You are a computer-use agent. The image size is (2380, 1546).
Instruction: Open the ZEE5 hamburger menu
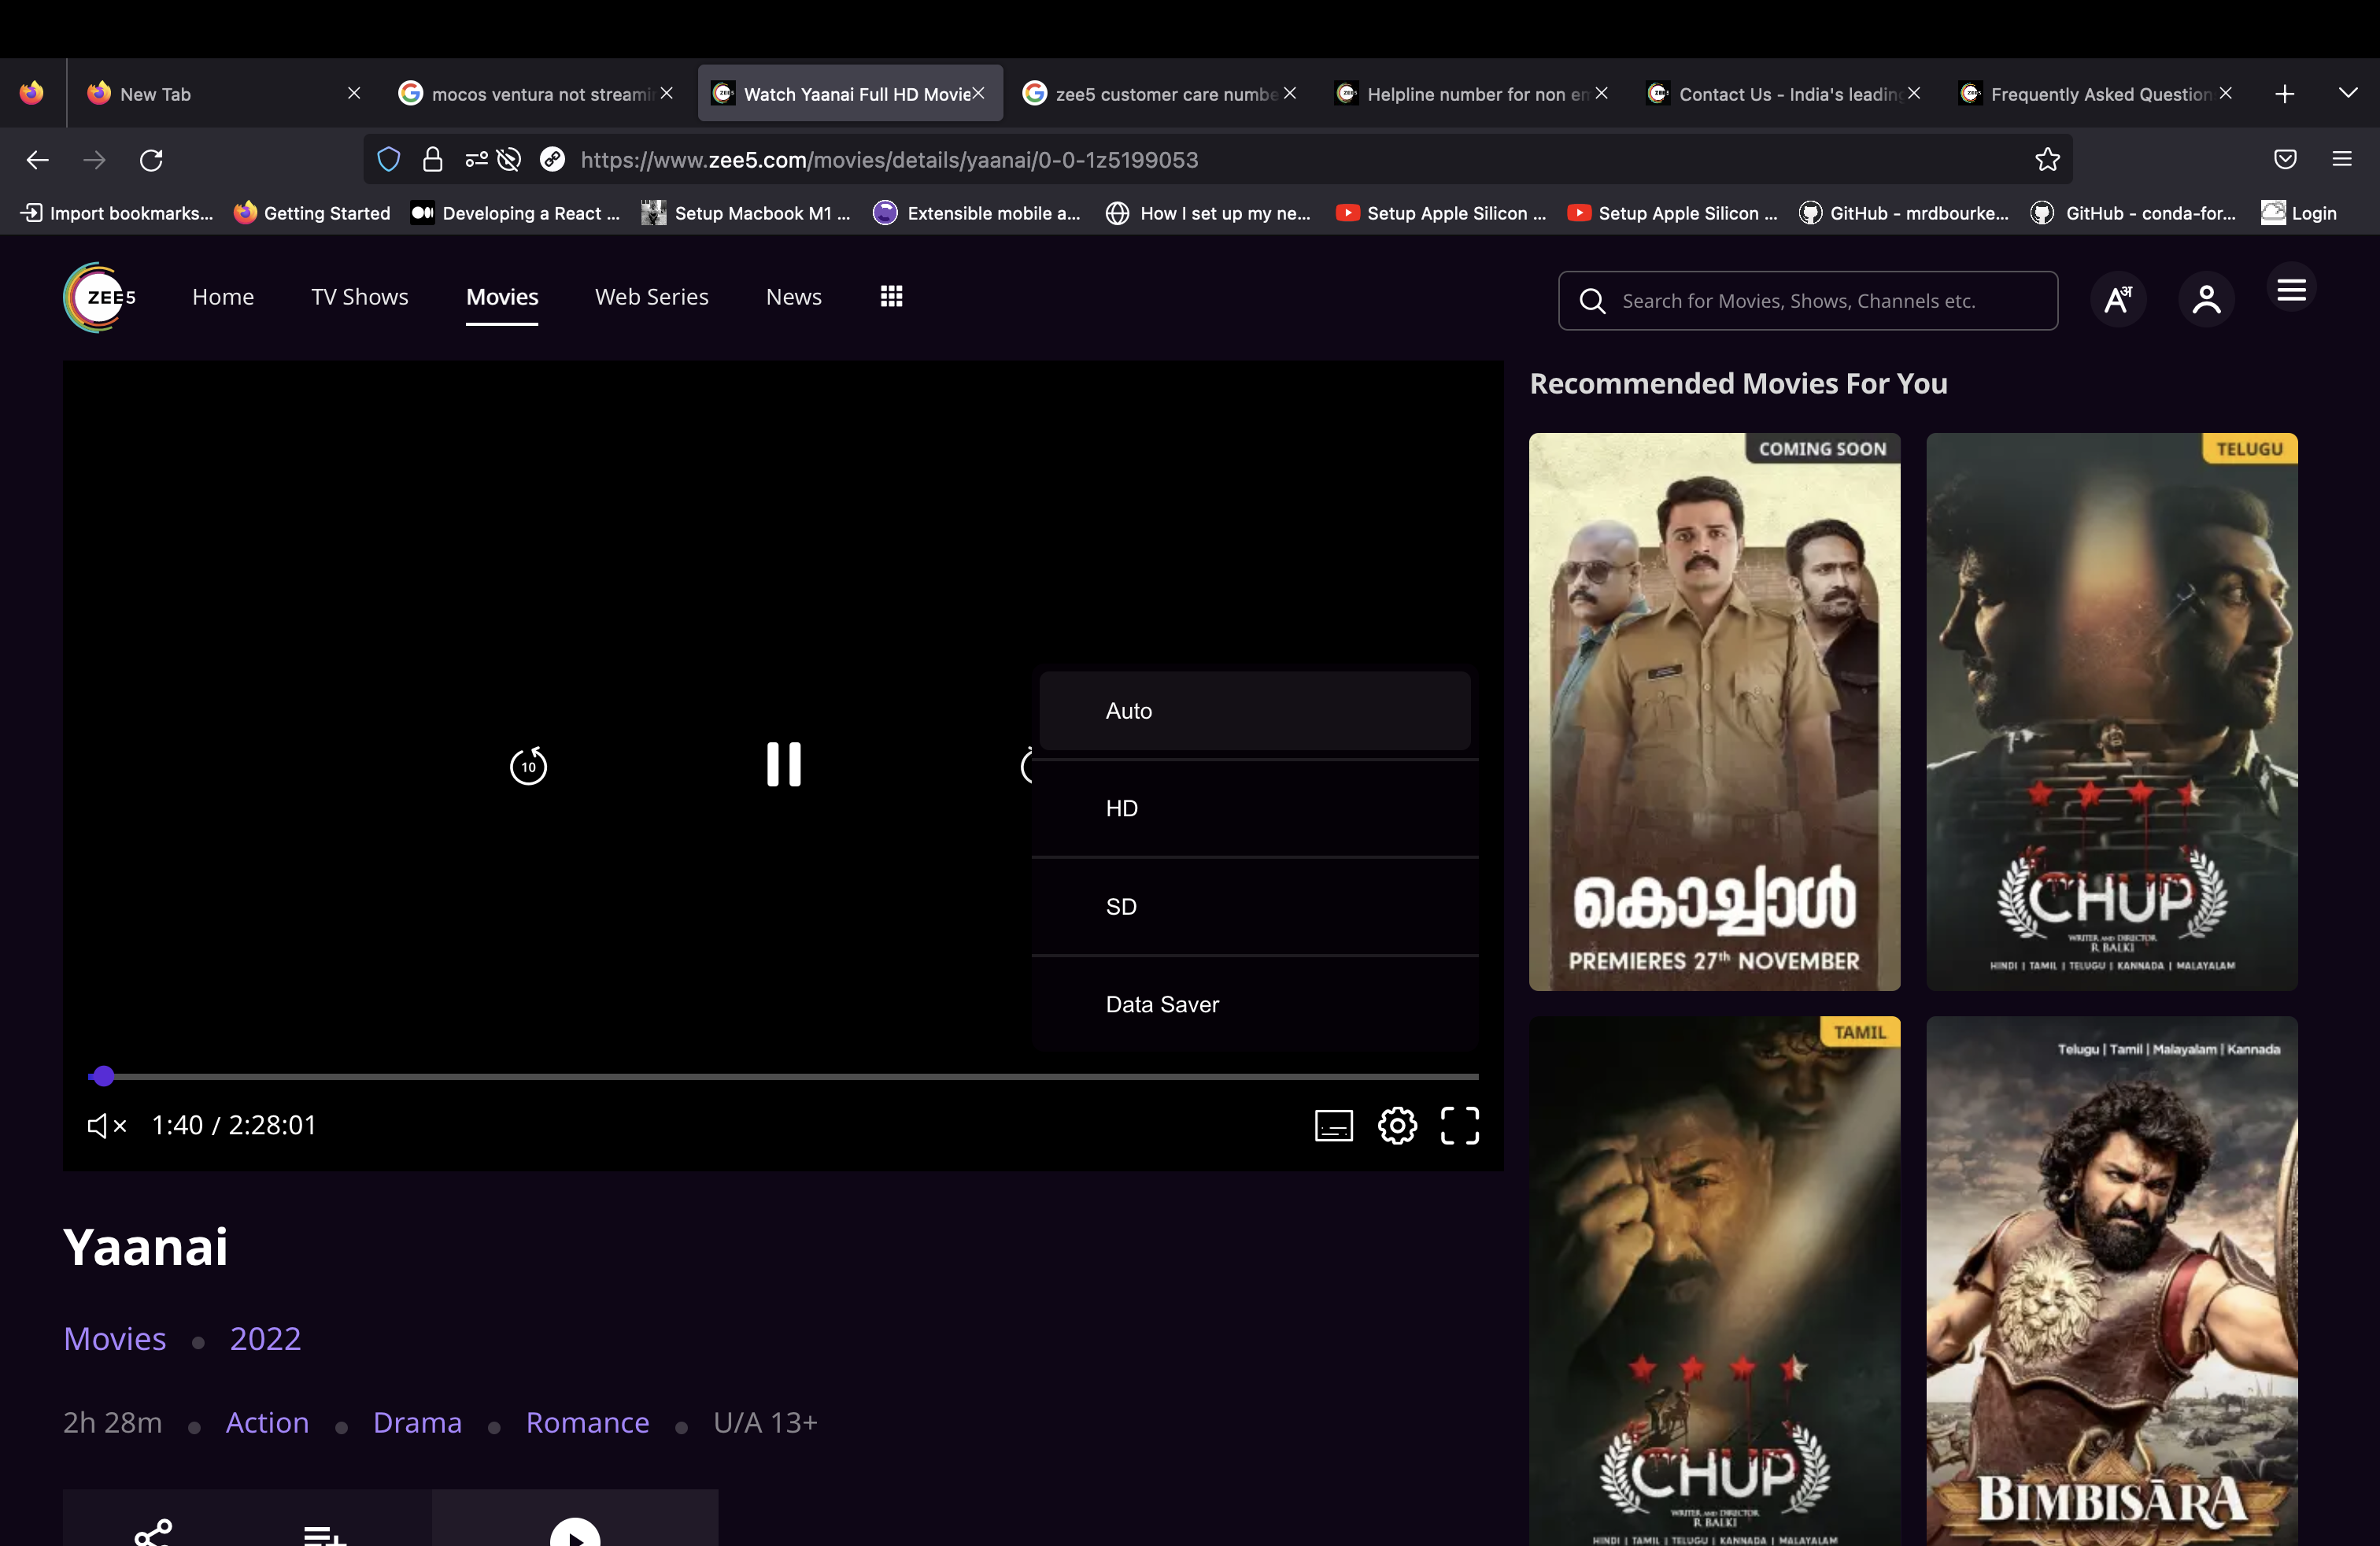pyautogui.click(x=2291, y=290)
